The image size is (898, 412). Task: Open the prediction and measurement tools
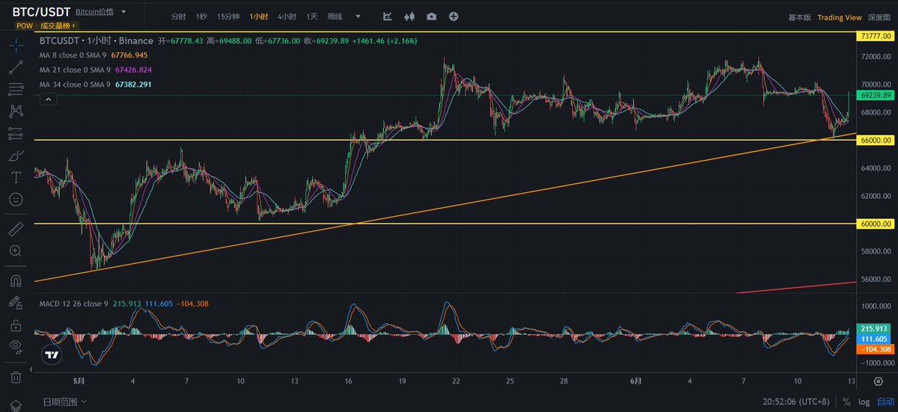16,134
